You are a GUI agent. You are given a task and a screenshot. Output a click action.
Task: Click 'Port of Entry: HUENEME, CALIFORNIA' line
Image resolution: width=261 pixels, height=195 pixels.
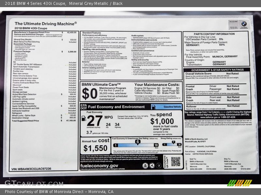tap(201, 151)
